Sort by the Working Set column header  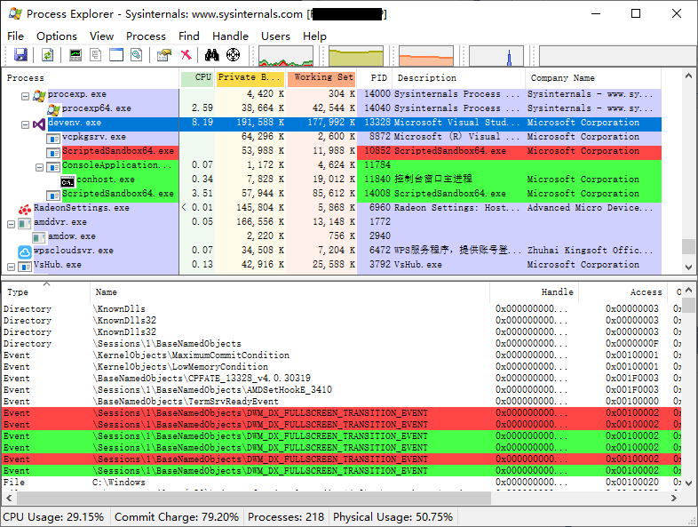(x=321, y=78)
